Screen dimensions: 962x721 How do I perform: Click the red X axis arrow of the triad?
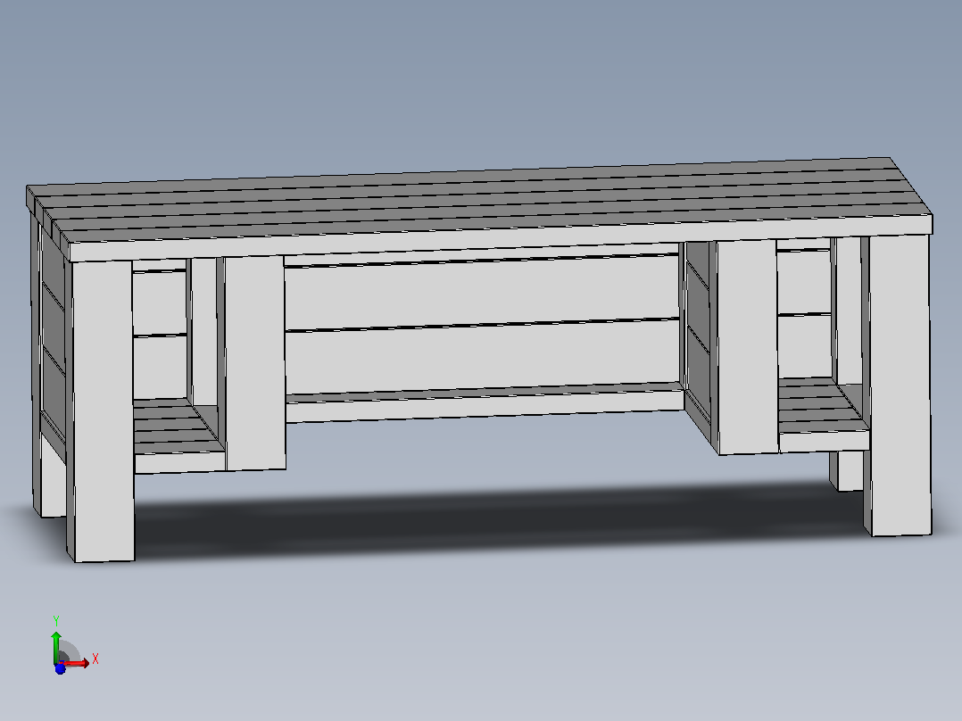click(x=76, y=663)
